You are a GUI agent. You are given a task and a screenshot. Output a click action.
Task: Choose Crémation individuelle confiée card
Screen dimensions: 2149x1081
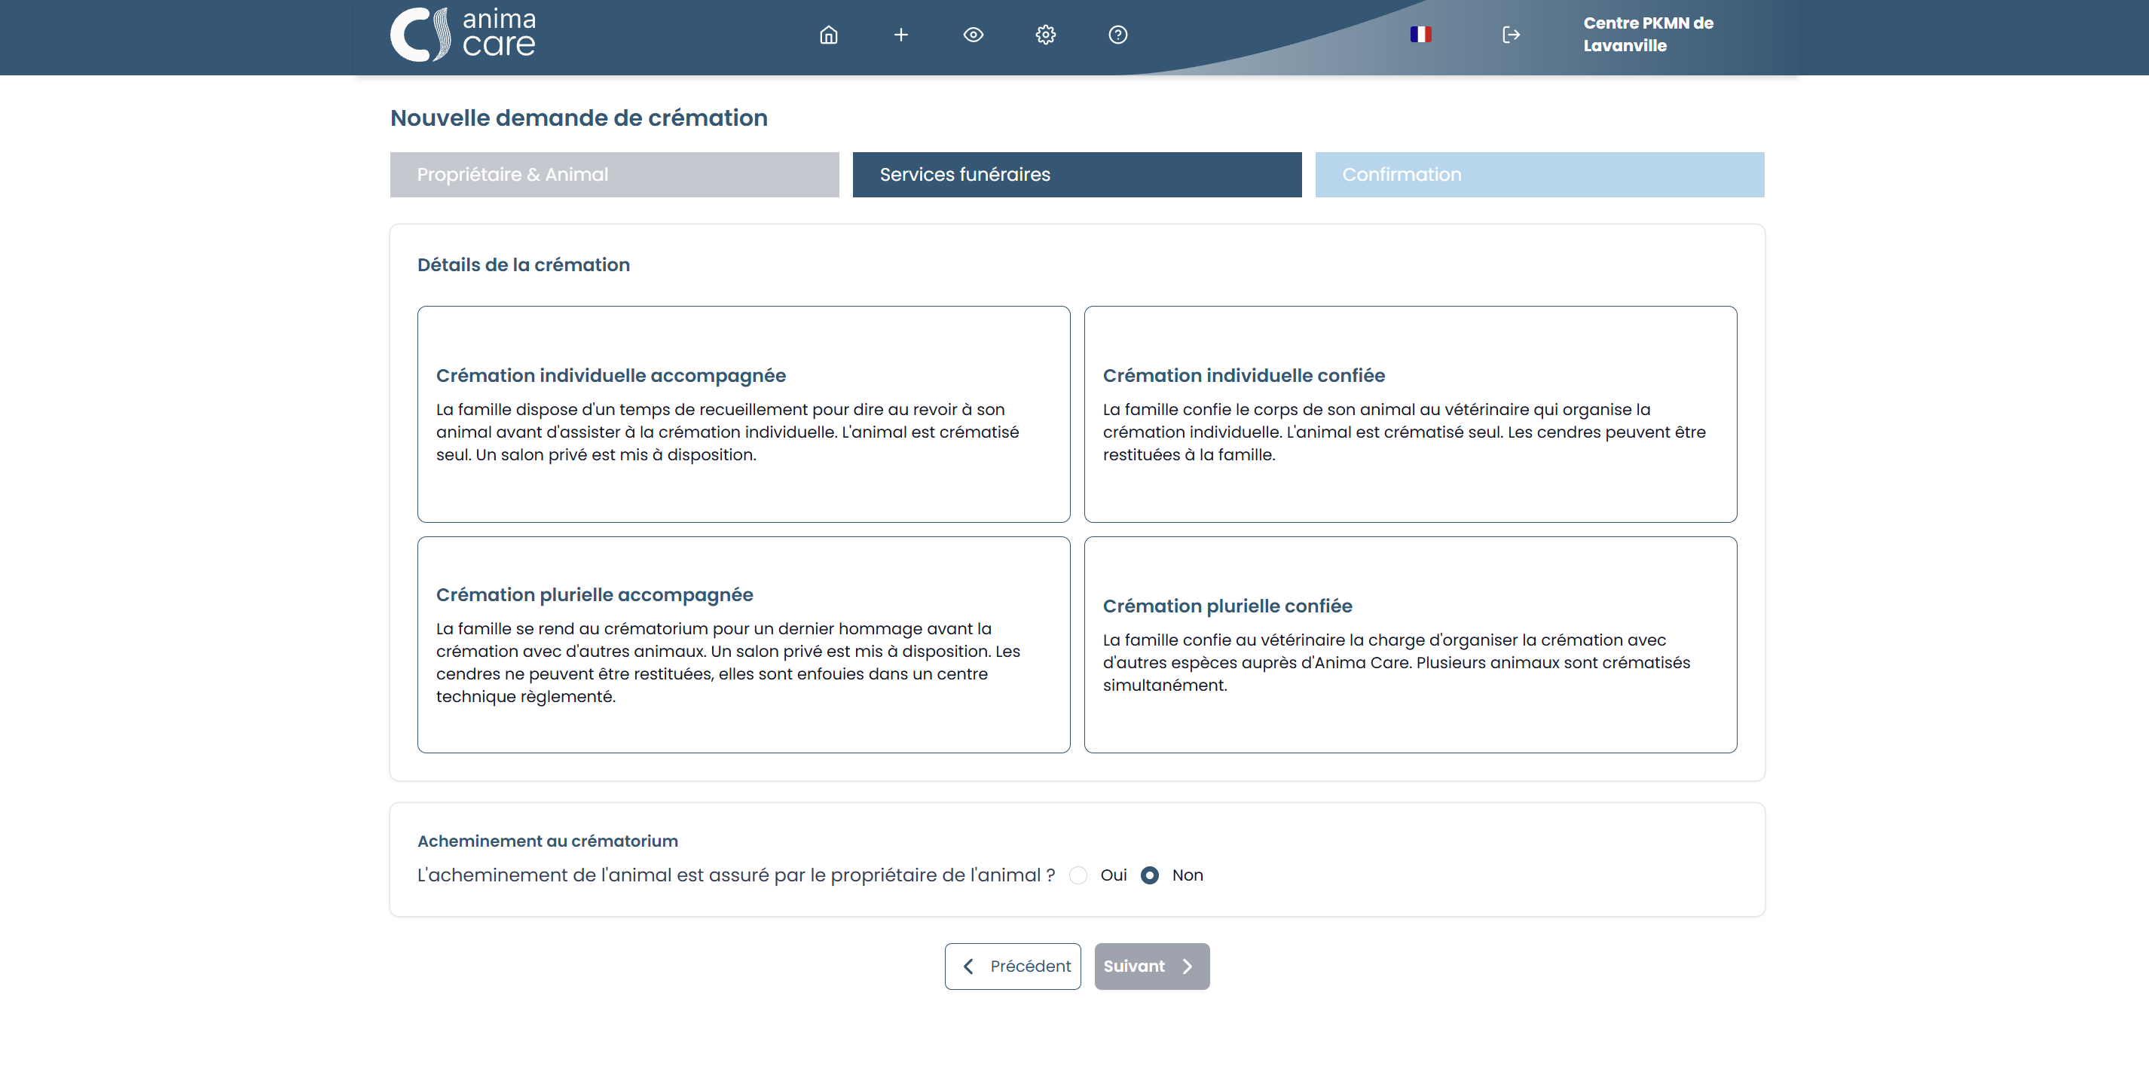(x=1410, y=414)
